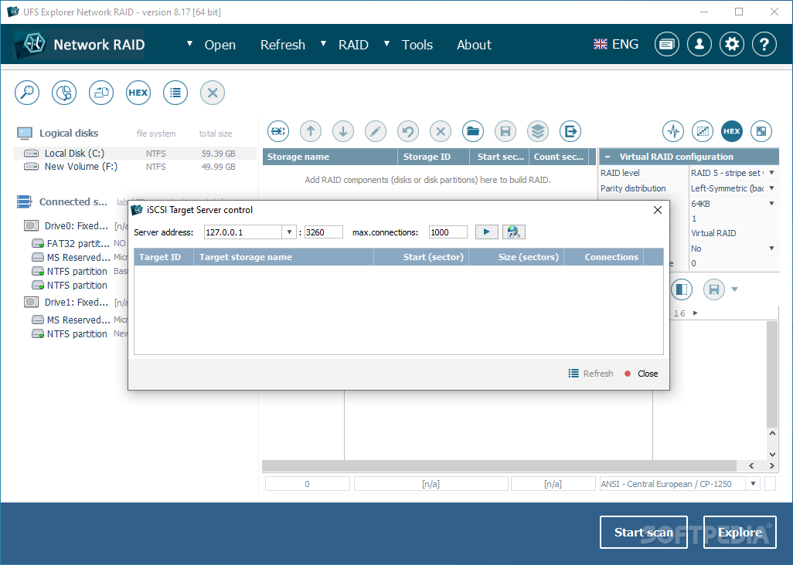Change language via ENG selector

point(615,45)
